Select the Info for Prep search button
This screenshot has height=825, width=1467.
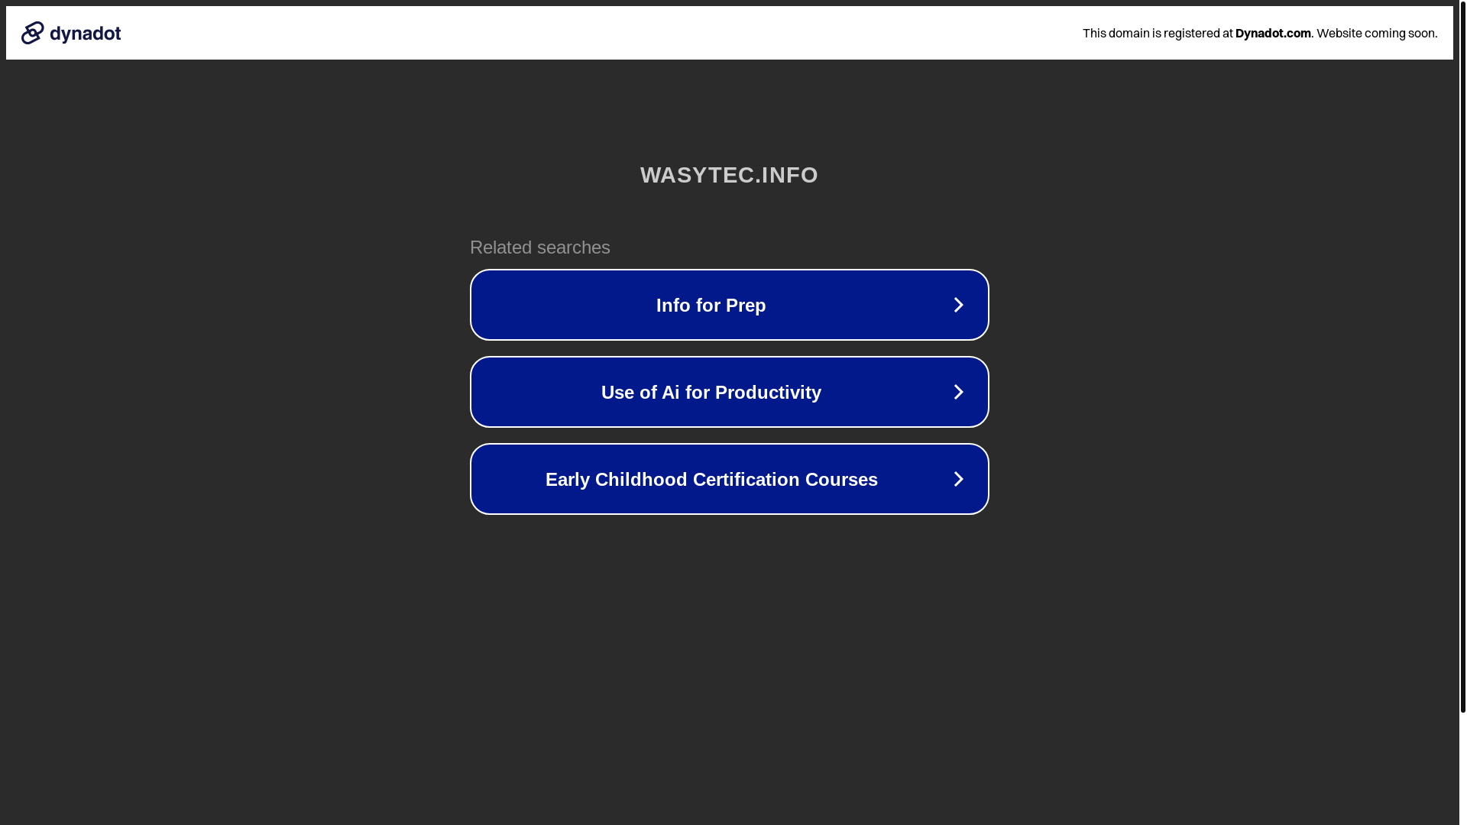729,305
